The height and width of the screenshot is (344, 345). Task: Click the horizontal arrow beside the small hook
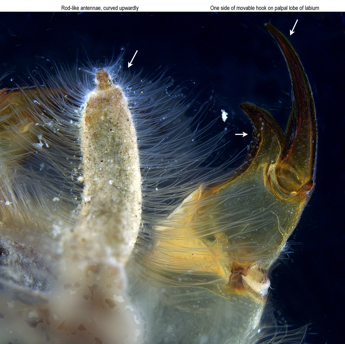point(241,134)
